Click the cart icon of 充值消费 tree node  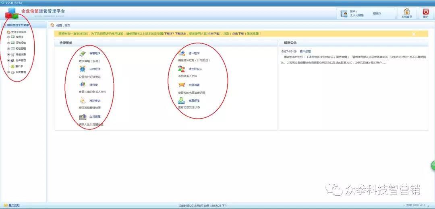[x=13, y=55]
